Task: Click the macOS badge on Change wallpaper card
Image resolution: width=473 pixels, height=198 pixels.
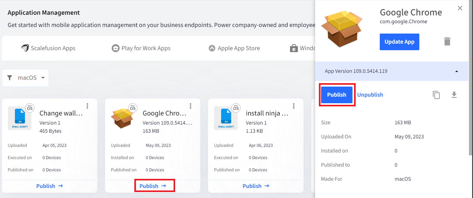Action: (x=30, y=108)
